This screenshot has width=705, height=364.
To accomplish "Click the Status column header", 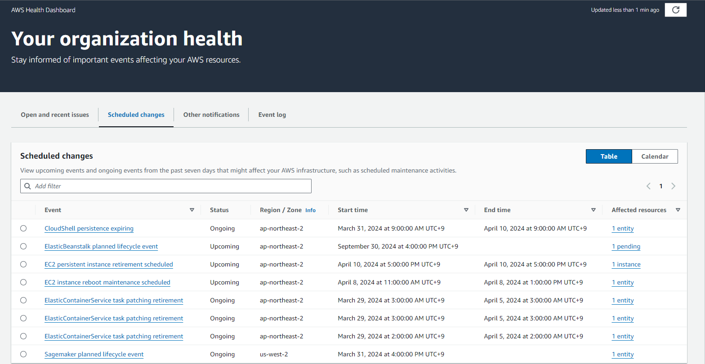I will [219, 210].
